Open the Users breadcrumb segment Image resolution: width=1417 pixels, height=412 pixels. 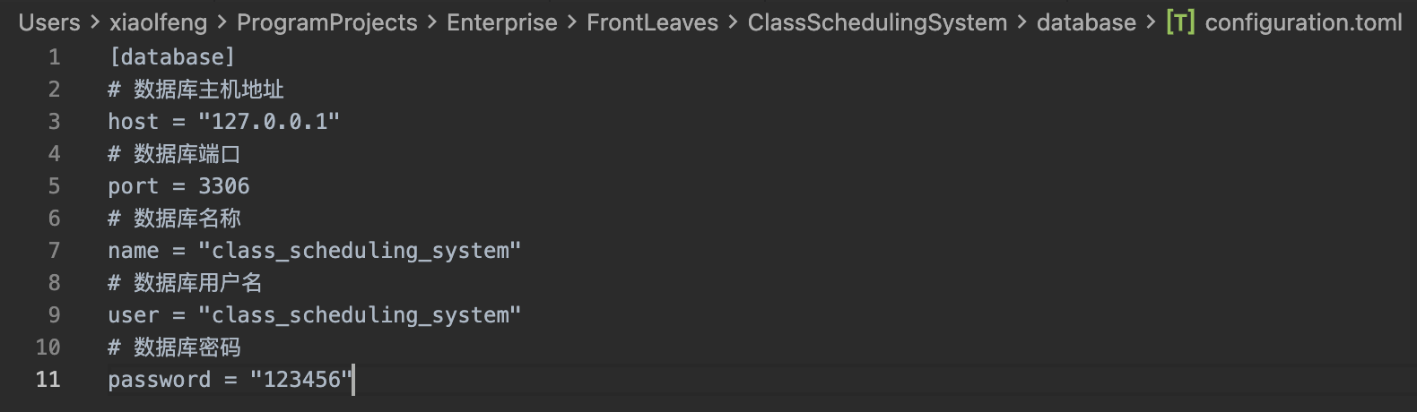49,22
